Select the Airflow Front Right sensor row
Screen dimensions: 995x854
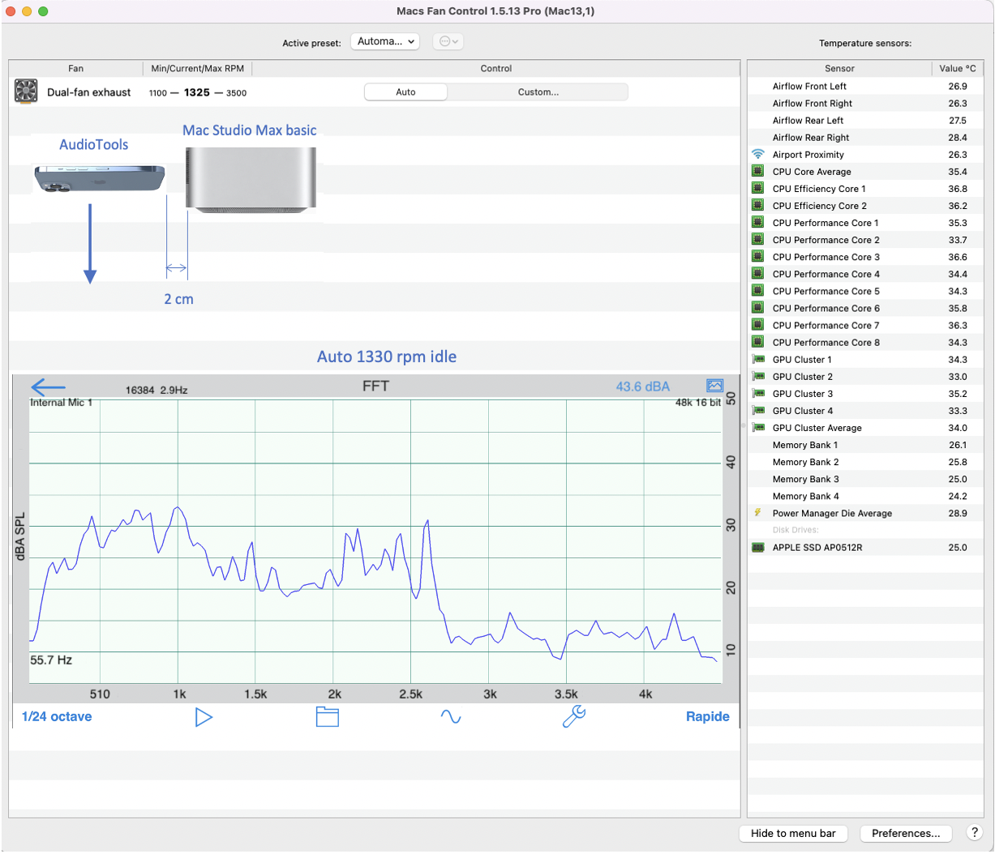point(865,103)
